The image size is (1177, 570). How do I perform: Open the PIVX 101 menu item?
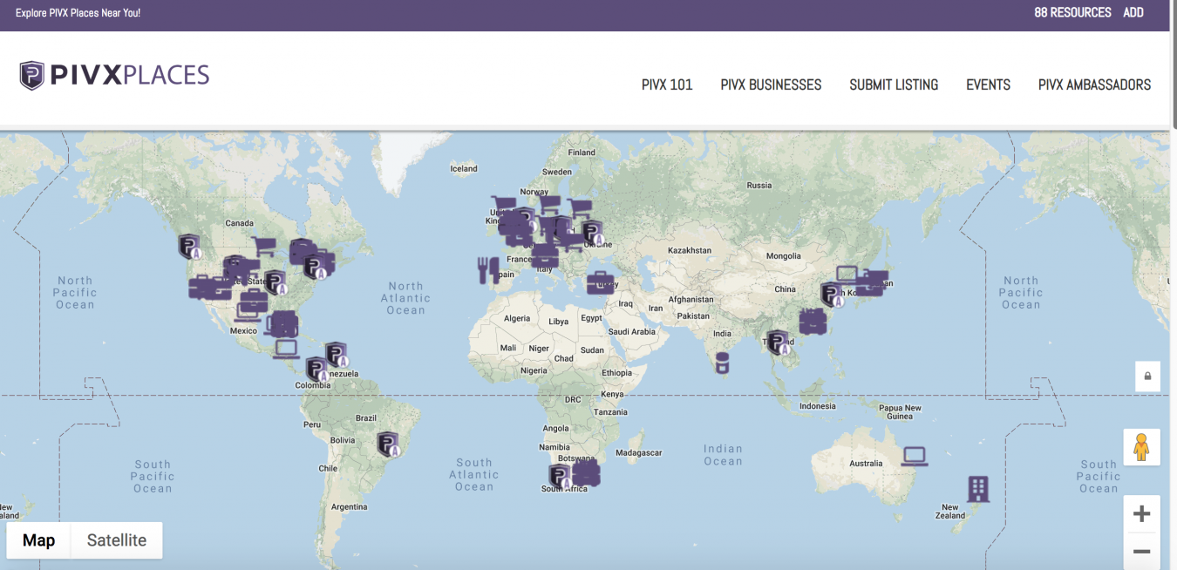point(667,85)
